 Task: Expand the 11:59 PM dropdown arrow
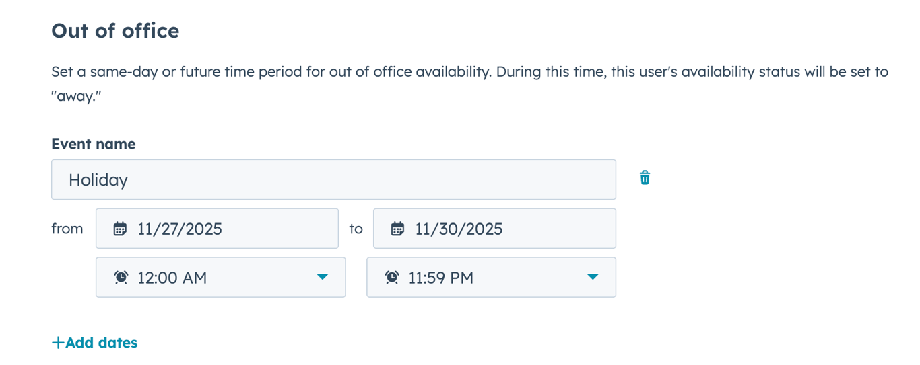coord(593,277)
